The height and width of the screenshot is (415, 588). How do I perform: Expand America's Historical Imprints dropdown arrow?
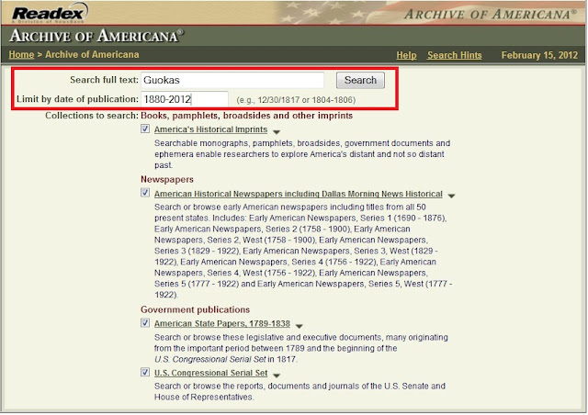[x=277, y=132]
